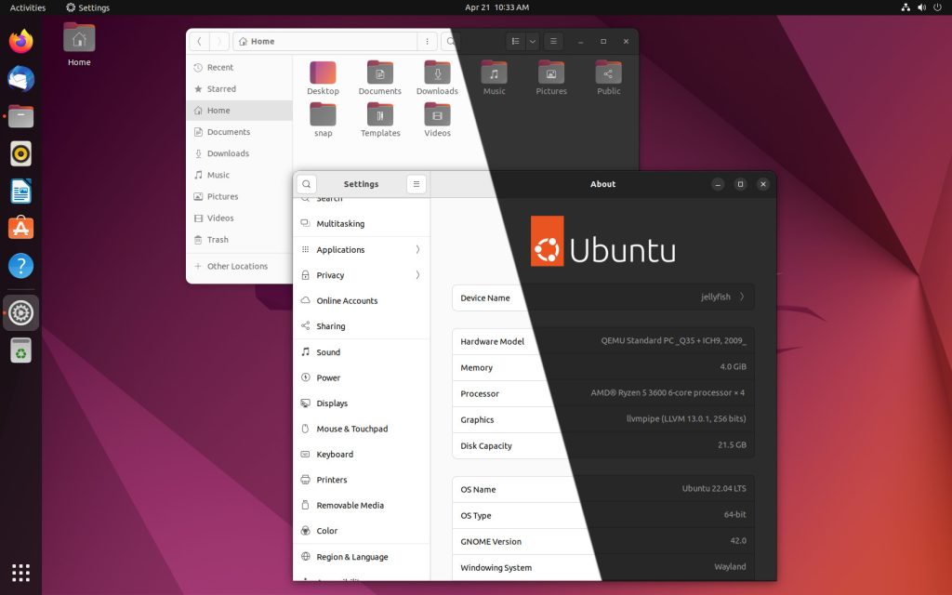Open the Device Name row
Screen dimensions: 952x595
tap(602, 297)
